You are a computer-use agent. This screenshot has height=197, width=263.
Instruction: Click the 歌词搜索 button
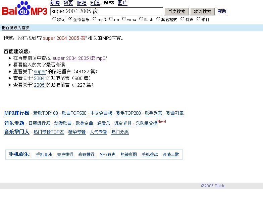pyautogui.click(x=203, y=11)
